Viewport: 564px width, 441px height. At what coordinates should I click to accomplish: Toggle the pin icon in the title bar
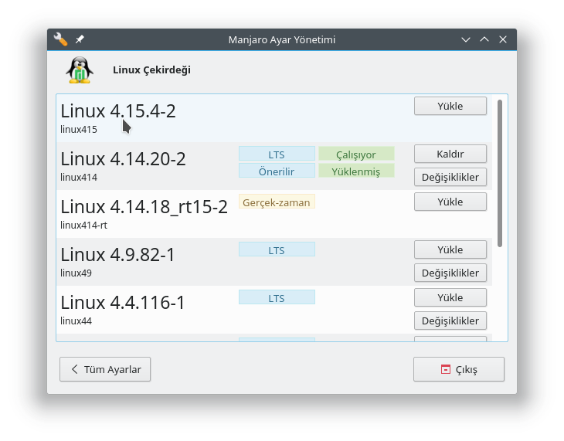[80, 39]
